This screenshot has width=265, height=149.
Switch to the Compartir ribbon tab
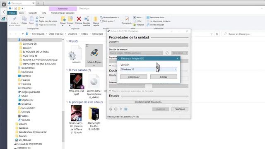click(33, 13)
